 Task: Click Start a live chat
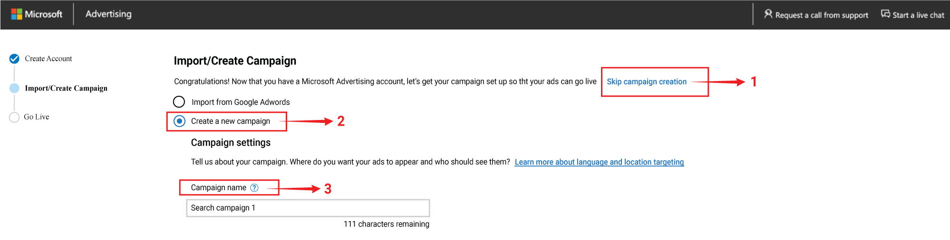[x=918, y=15]
